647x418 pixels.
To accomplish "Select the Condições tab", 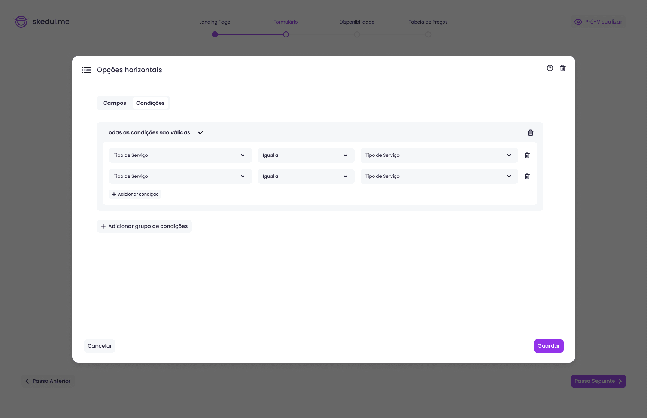I will tap(151, 103).
